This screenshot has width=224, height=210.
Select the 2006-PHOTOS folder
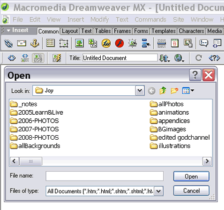pyautogui.click(x=34, y=121)
